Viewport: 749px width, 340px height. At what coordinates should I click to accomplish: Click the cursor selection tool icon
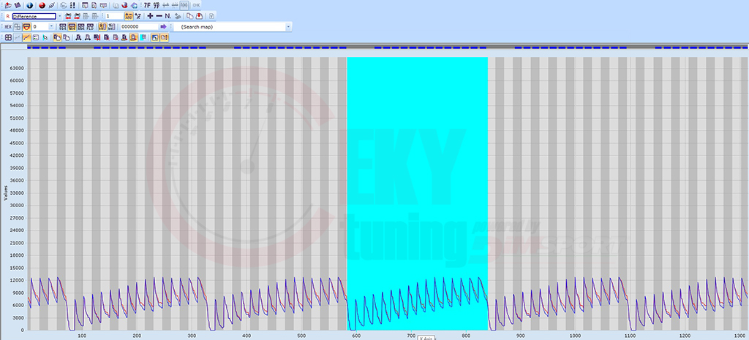45,37
